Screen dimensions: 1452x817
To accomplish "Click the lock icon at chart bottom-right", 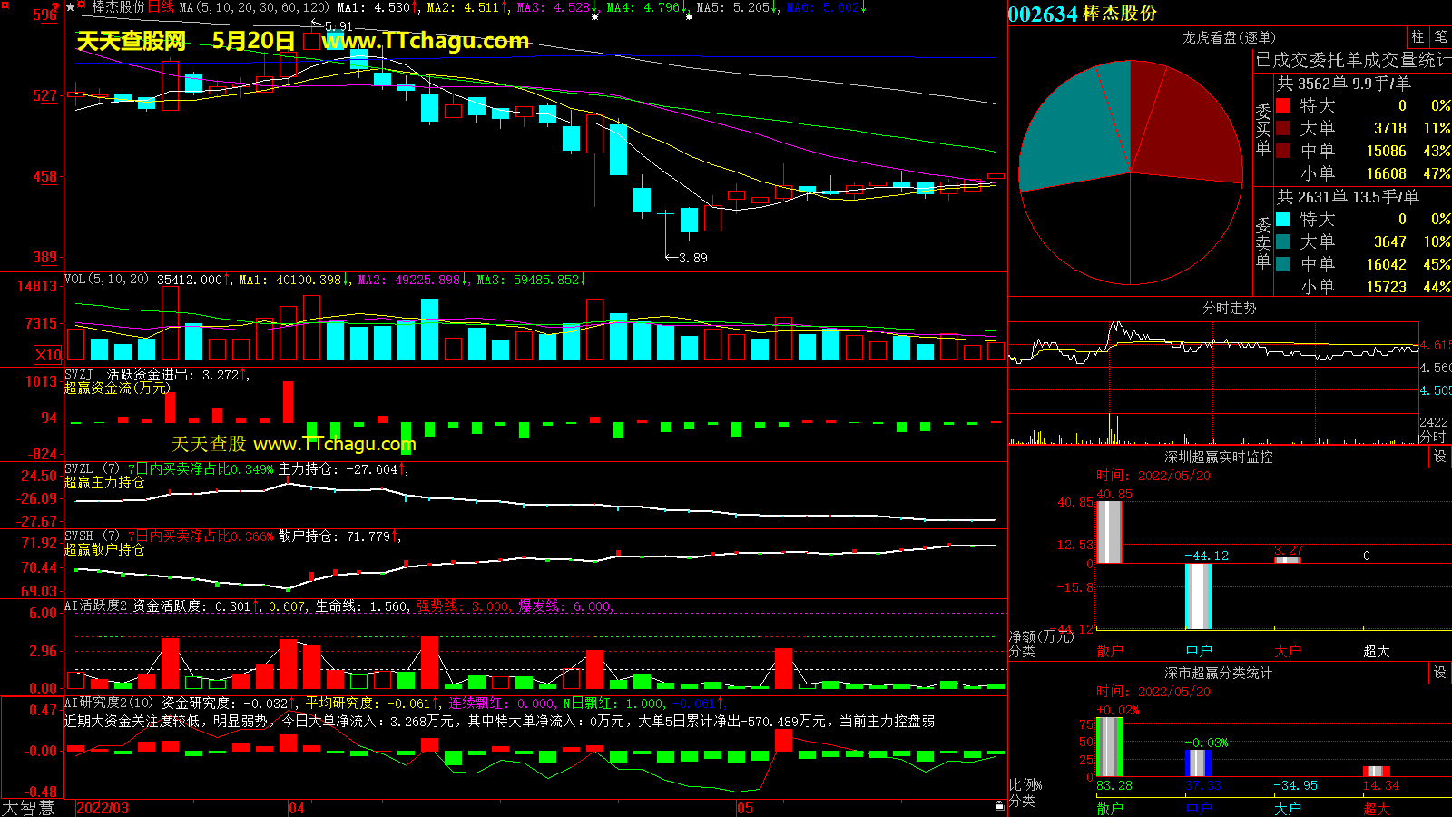I will [x=999, y=805].
